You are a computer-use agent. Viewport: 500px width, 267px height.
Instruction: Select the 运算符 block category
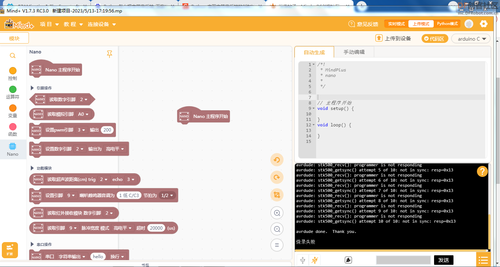(x=12, y=92)
